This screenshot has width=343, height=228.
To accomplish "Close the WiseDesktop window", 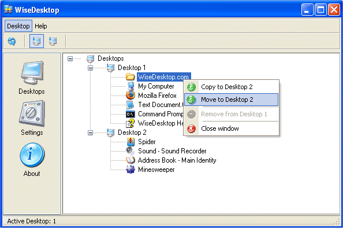I will [x=334, y=10].
